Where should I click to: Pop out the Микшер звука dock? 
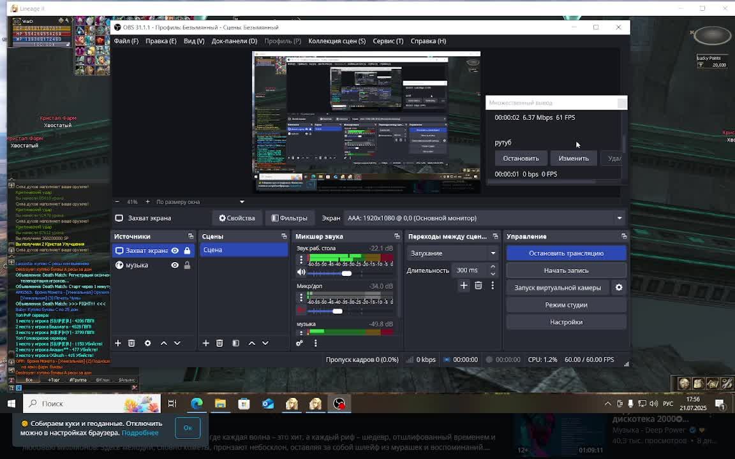coord(397,237)
